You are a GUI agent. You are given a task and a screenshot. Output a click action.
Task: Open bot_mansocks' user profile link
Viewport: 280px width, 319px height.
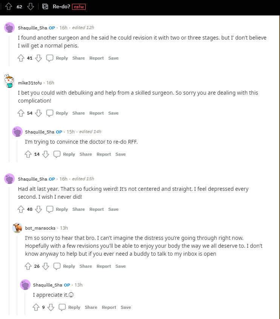pyautogui.click(x=40, y=228)
